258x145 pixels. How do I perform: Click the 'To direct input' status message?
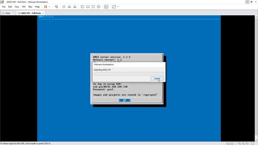tap(25, 143)
